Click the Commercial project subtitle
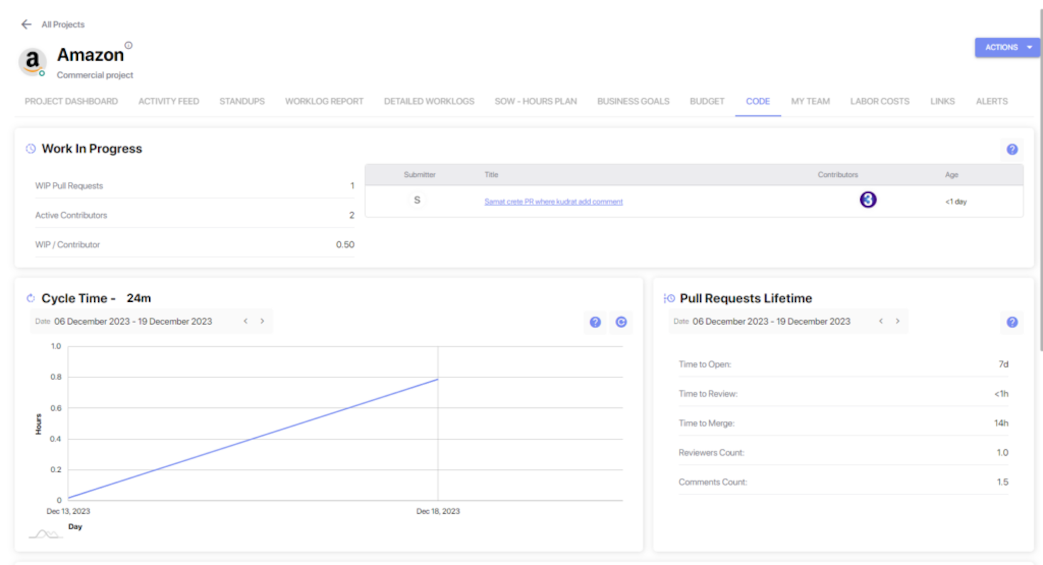Viewport: 1043px width, 565px height. (95, 75)
